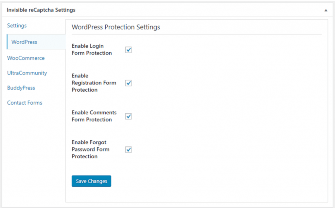Click the Enable Login Form Protection label

(92, 50)
